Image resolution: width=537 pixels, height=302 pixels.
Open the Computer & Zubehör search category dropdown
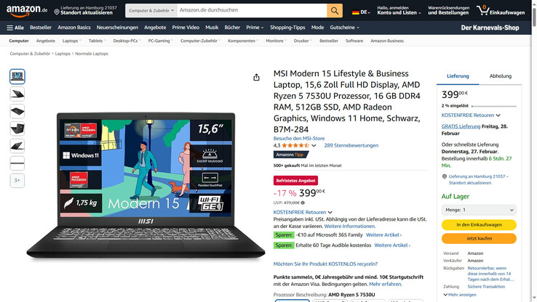click(x=151, y=11)
